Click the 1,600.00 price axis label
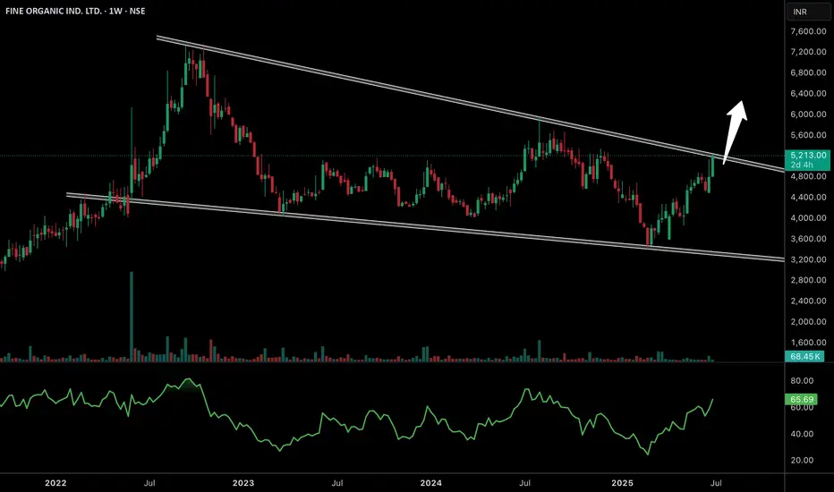The width and height of the screenshot is (834, 492). (808, 343)
